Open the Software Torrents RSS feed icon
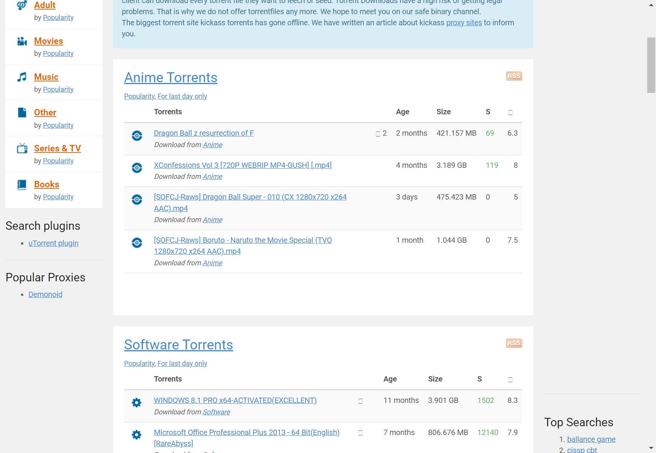The width and height of the screenshot is (656, 453). click(514, 343)
